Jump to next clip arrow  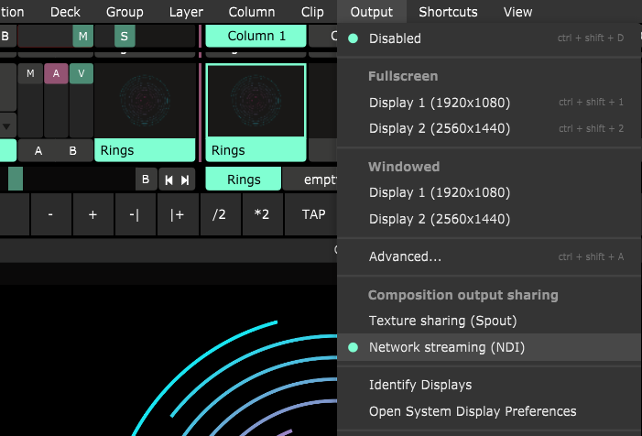tap(185, 180)
